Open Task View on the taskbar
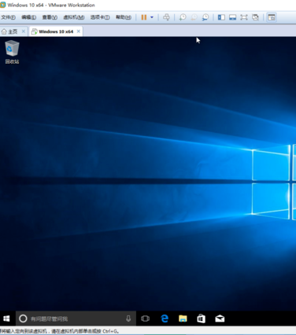The image size is (296, 335). [x=145, y=318]
